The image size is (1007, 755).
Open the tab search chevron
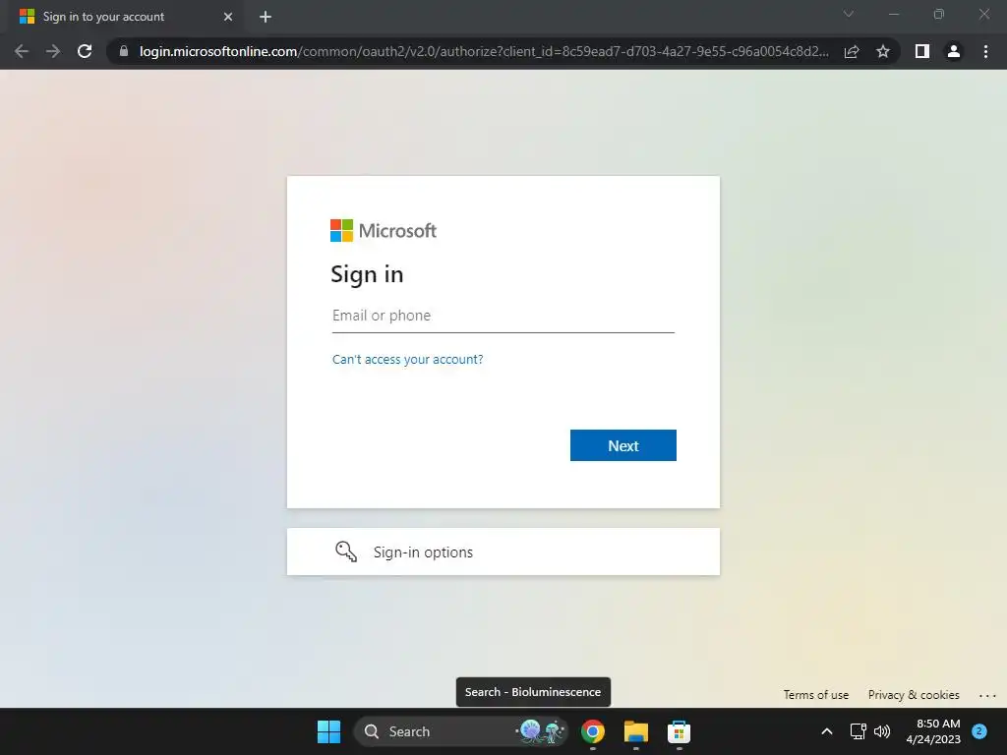849,14
